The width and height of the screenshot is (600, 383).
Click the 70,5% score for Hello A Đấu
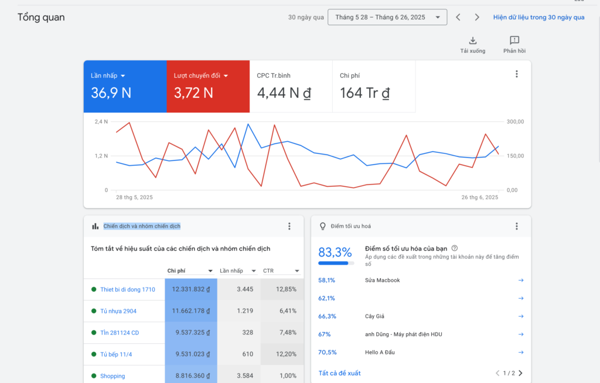click(x=327, y=353)
